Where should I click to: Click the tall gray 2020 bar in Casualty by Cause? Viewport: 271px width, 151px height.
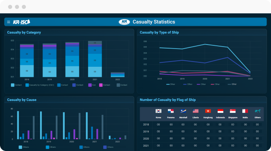pos(80,126)
